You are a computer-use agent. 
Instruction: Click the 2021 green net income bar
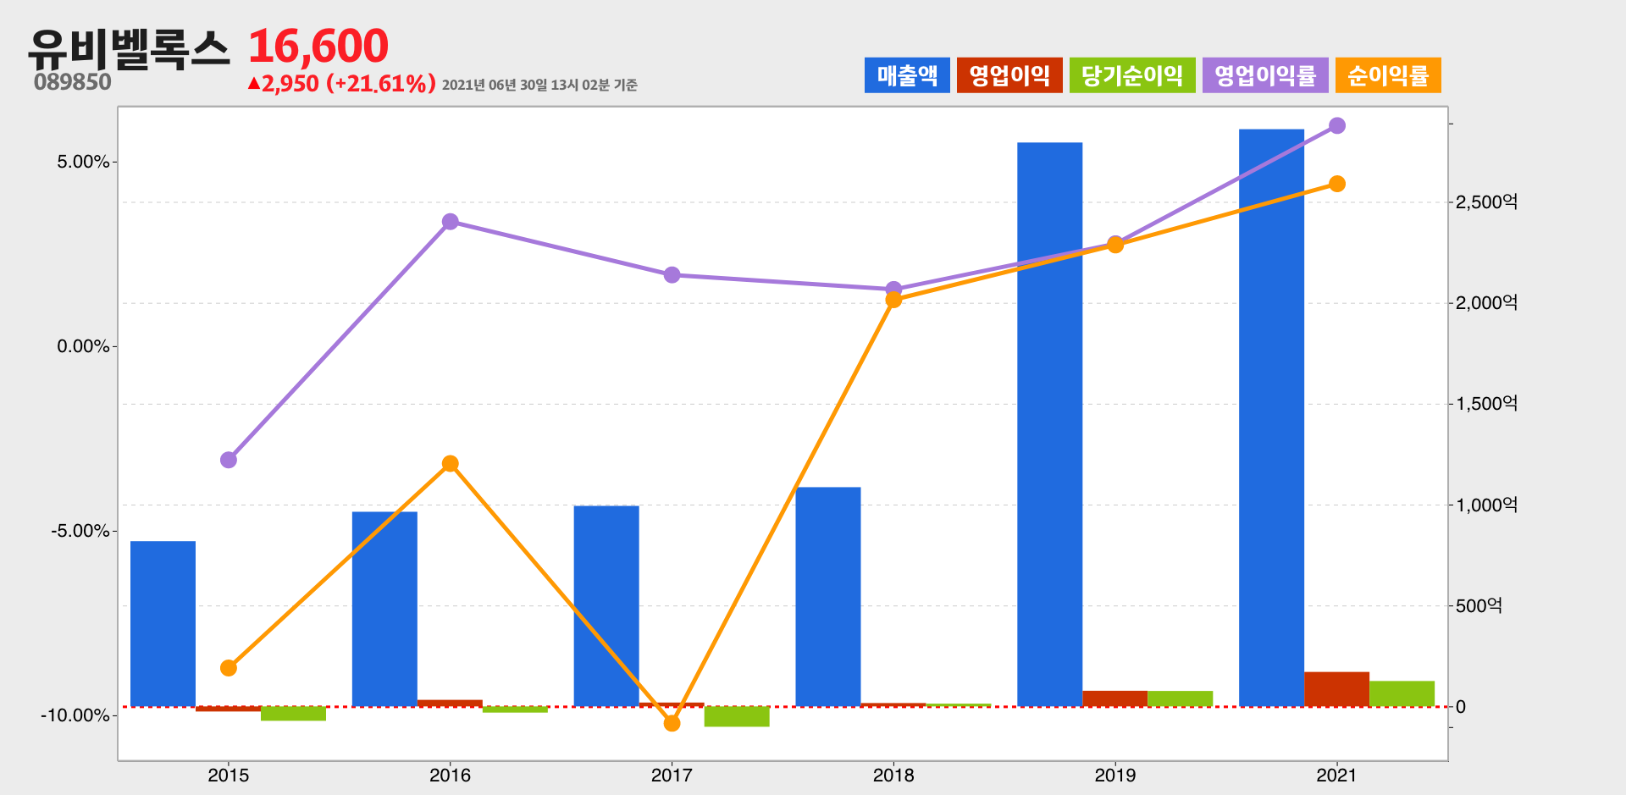[x=1402, y=693]
